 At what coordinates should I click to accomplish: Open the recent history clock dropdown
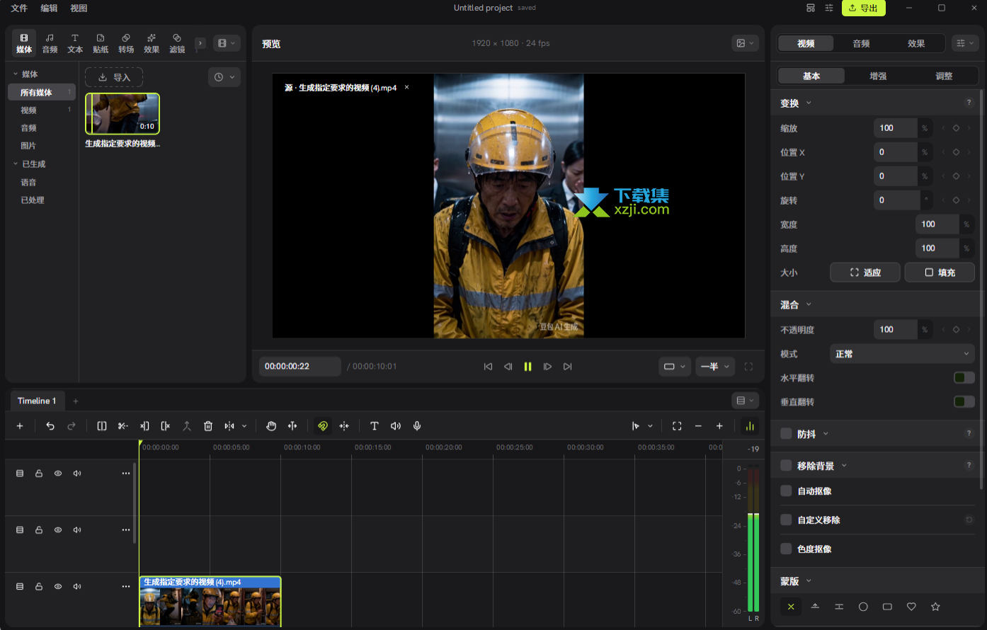(224, 77)
